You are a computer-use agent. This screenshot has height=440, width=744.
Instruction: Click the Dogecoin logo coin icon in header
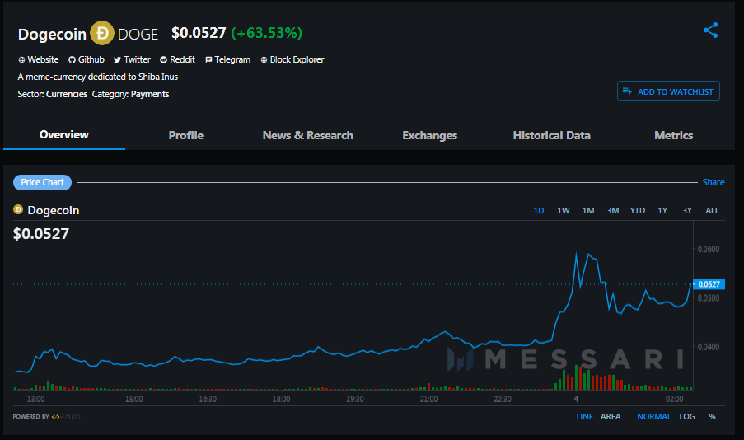(x=102, y=33)
